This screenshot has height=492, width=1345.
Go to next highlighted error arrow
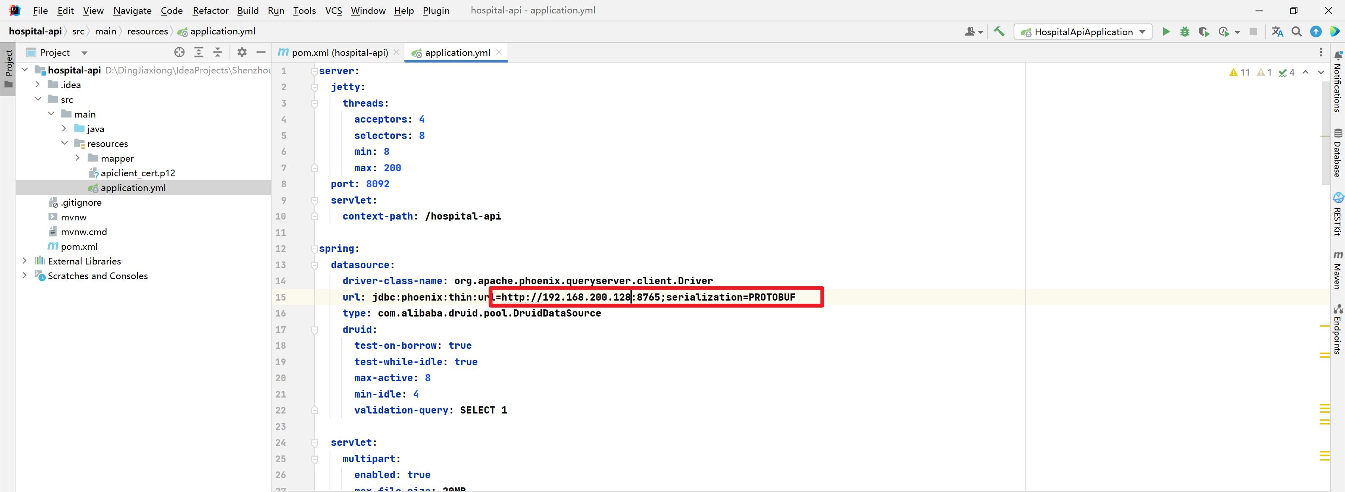point(1321,73)
